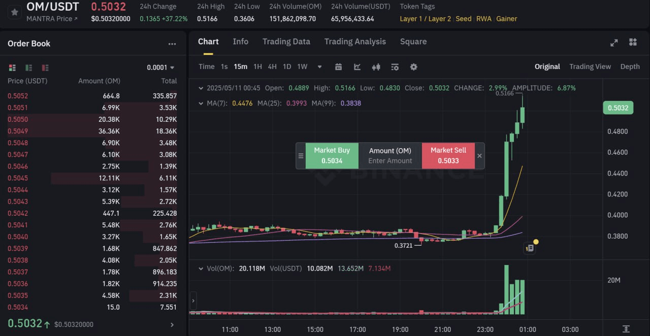The height and width of the screenshot is (336, 650).
Task: Click the Layer 1 / Layer 2 tag
Action: (426, 19)
